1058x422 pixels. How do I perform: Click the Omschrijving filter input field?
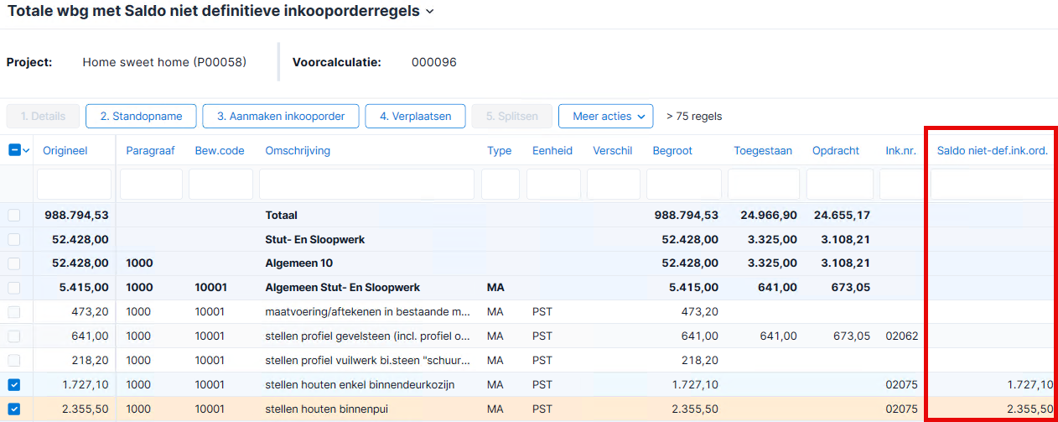click(x=366, y=184)
